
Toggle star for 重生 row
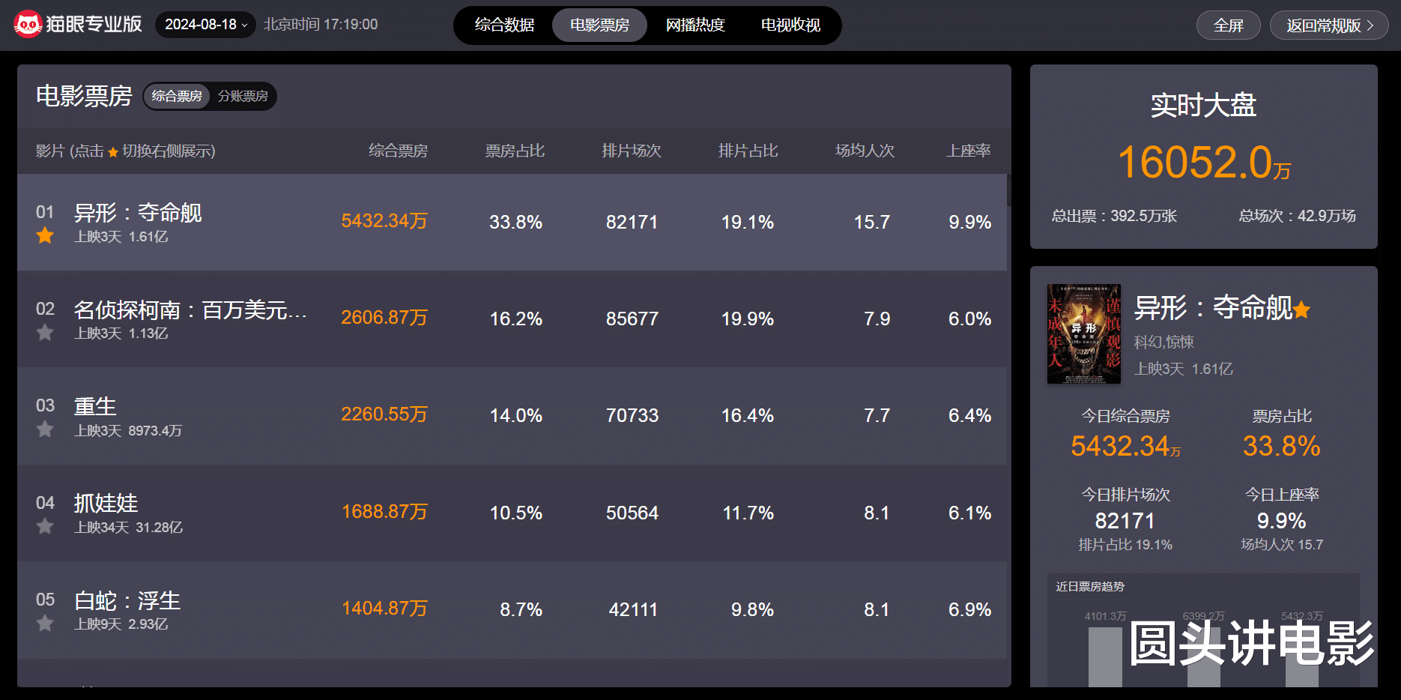pyautogui.click(x=45, y=429)
